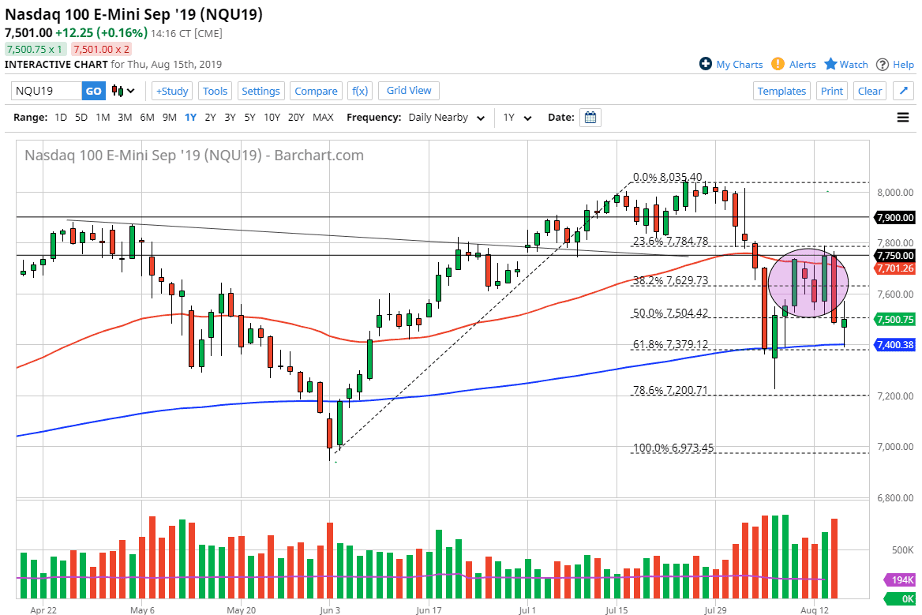Click the GO button
The width and height of the screenshot is (922, 615).
(x=92, y=91)
